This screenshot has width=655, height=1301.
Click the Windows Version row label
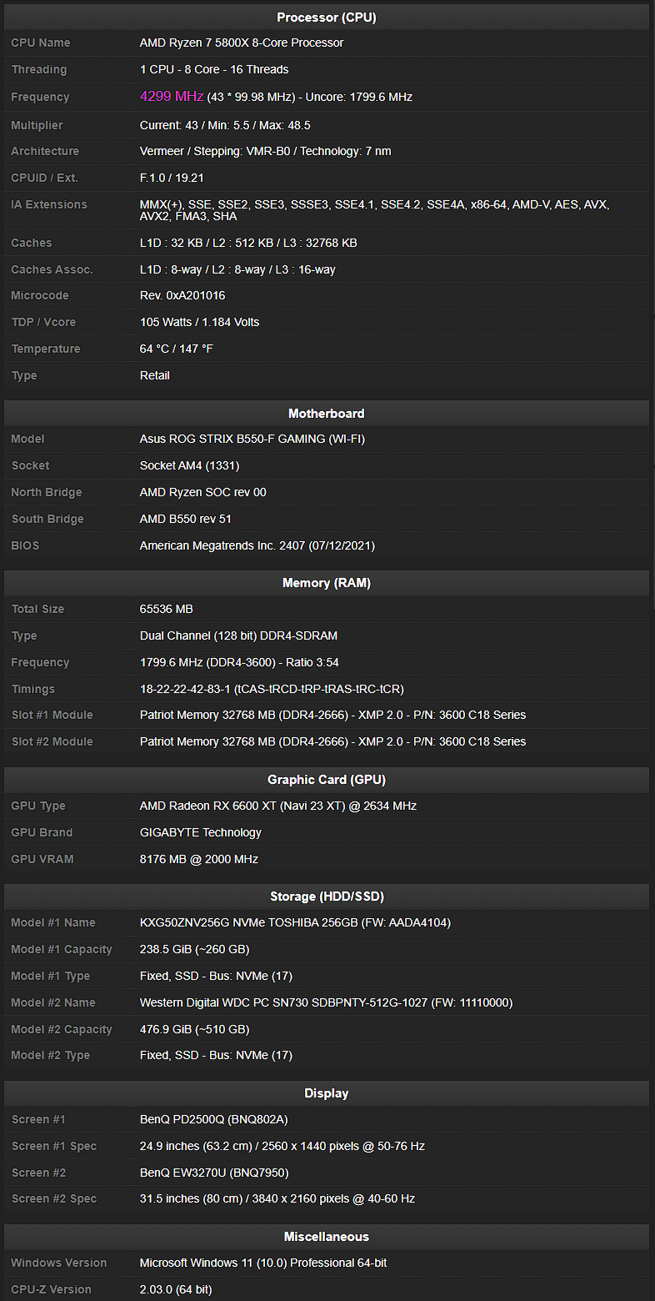click(x=59, y=1263)
